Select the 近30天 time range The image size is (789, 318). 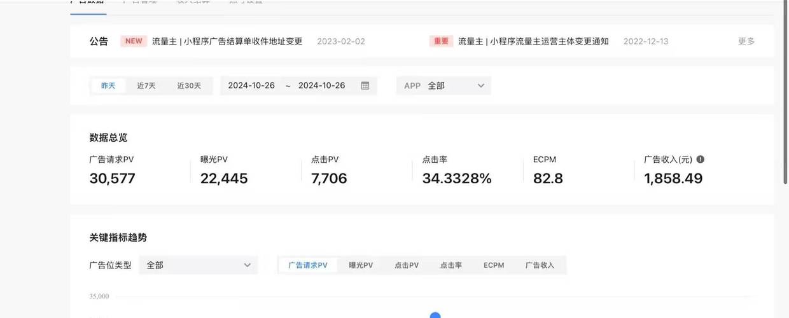pos(189,86)
